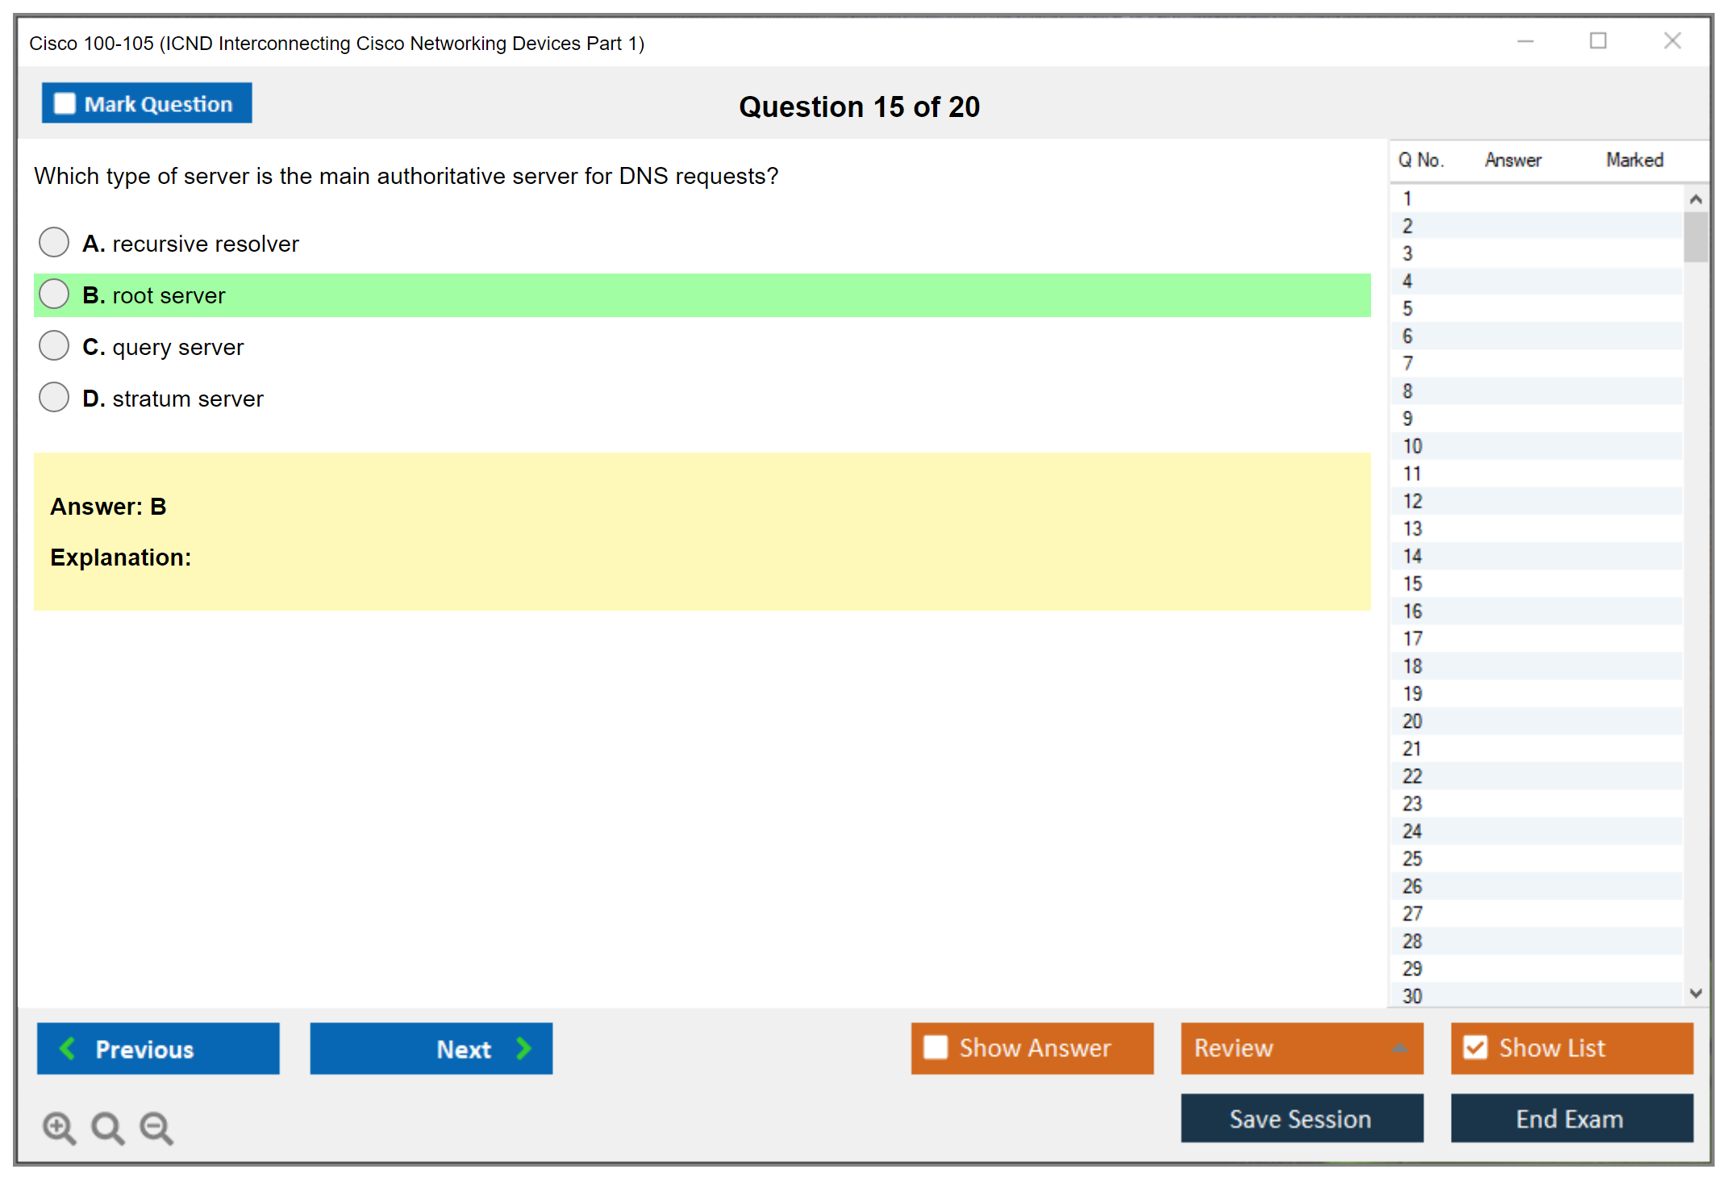
Task: Expand the Review dropdown menu
Action: tap(1399, 1048)
